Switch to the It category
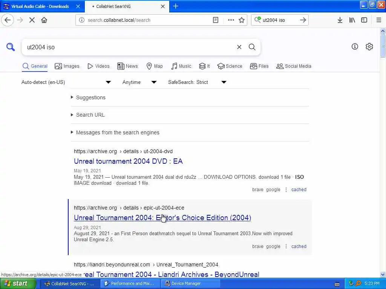This screenshot has height=289, width=386. [x=204, y=66]
